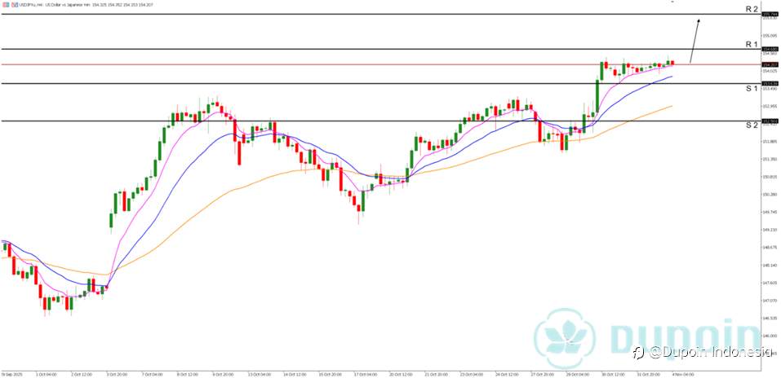Click the second chart icon beside USDJPY title
Viewport: 781px width, 378px height.
[15, 5]
